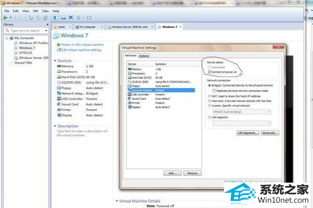
Task: Open the LAN segment dropdown
Action: [x=242, y=123]
